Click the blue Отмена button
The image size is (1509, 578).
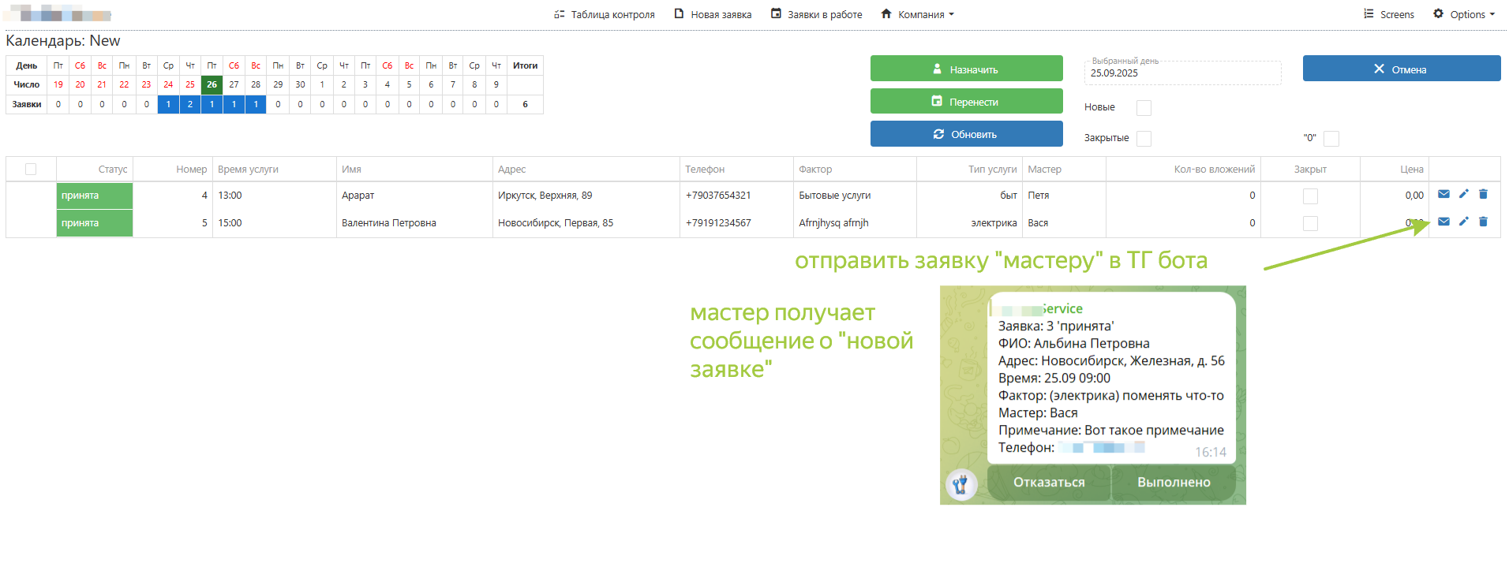click(x=1402, y=69)
